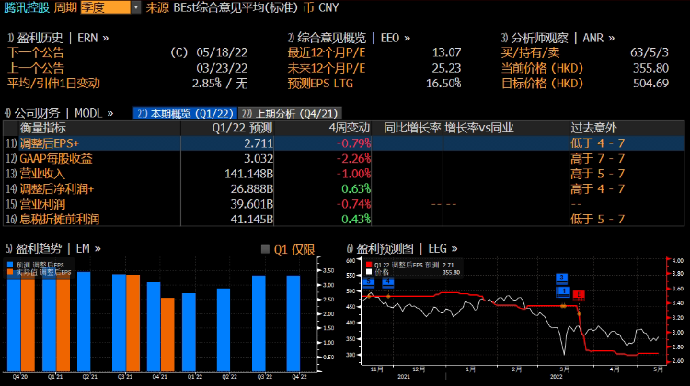Click the 下一个公告 date 05/18/22
690x386 pixels.
[222, 52]
